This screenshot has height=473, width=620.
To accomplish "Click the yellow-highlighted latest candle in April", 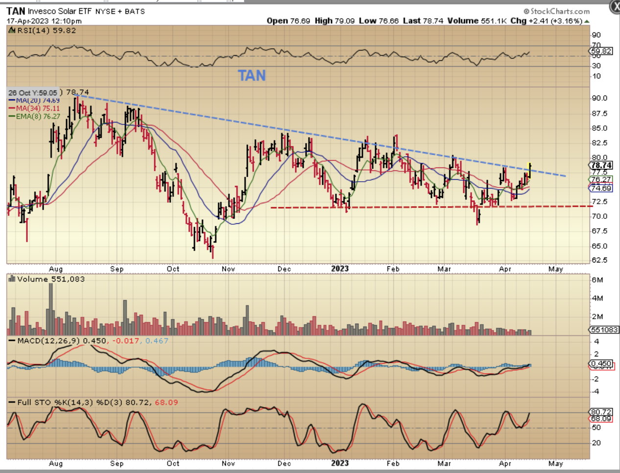I will pyautogui.click(x=529, y=169).
